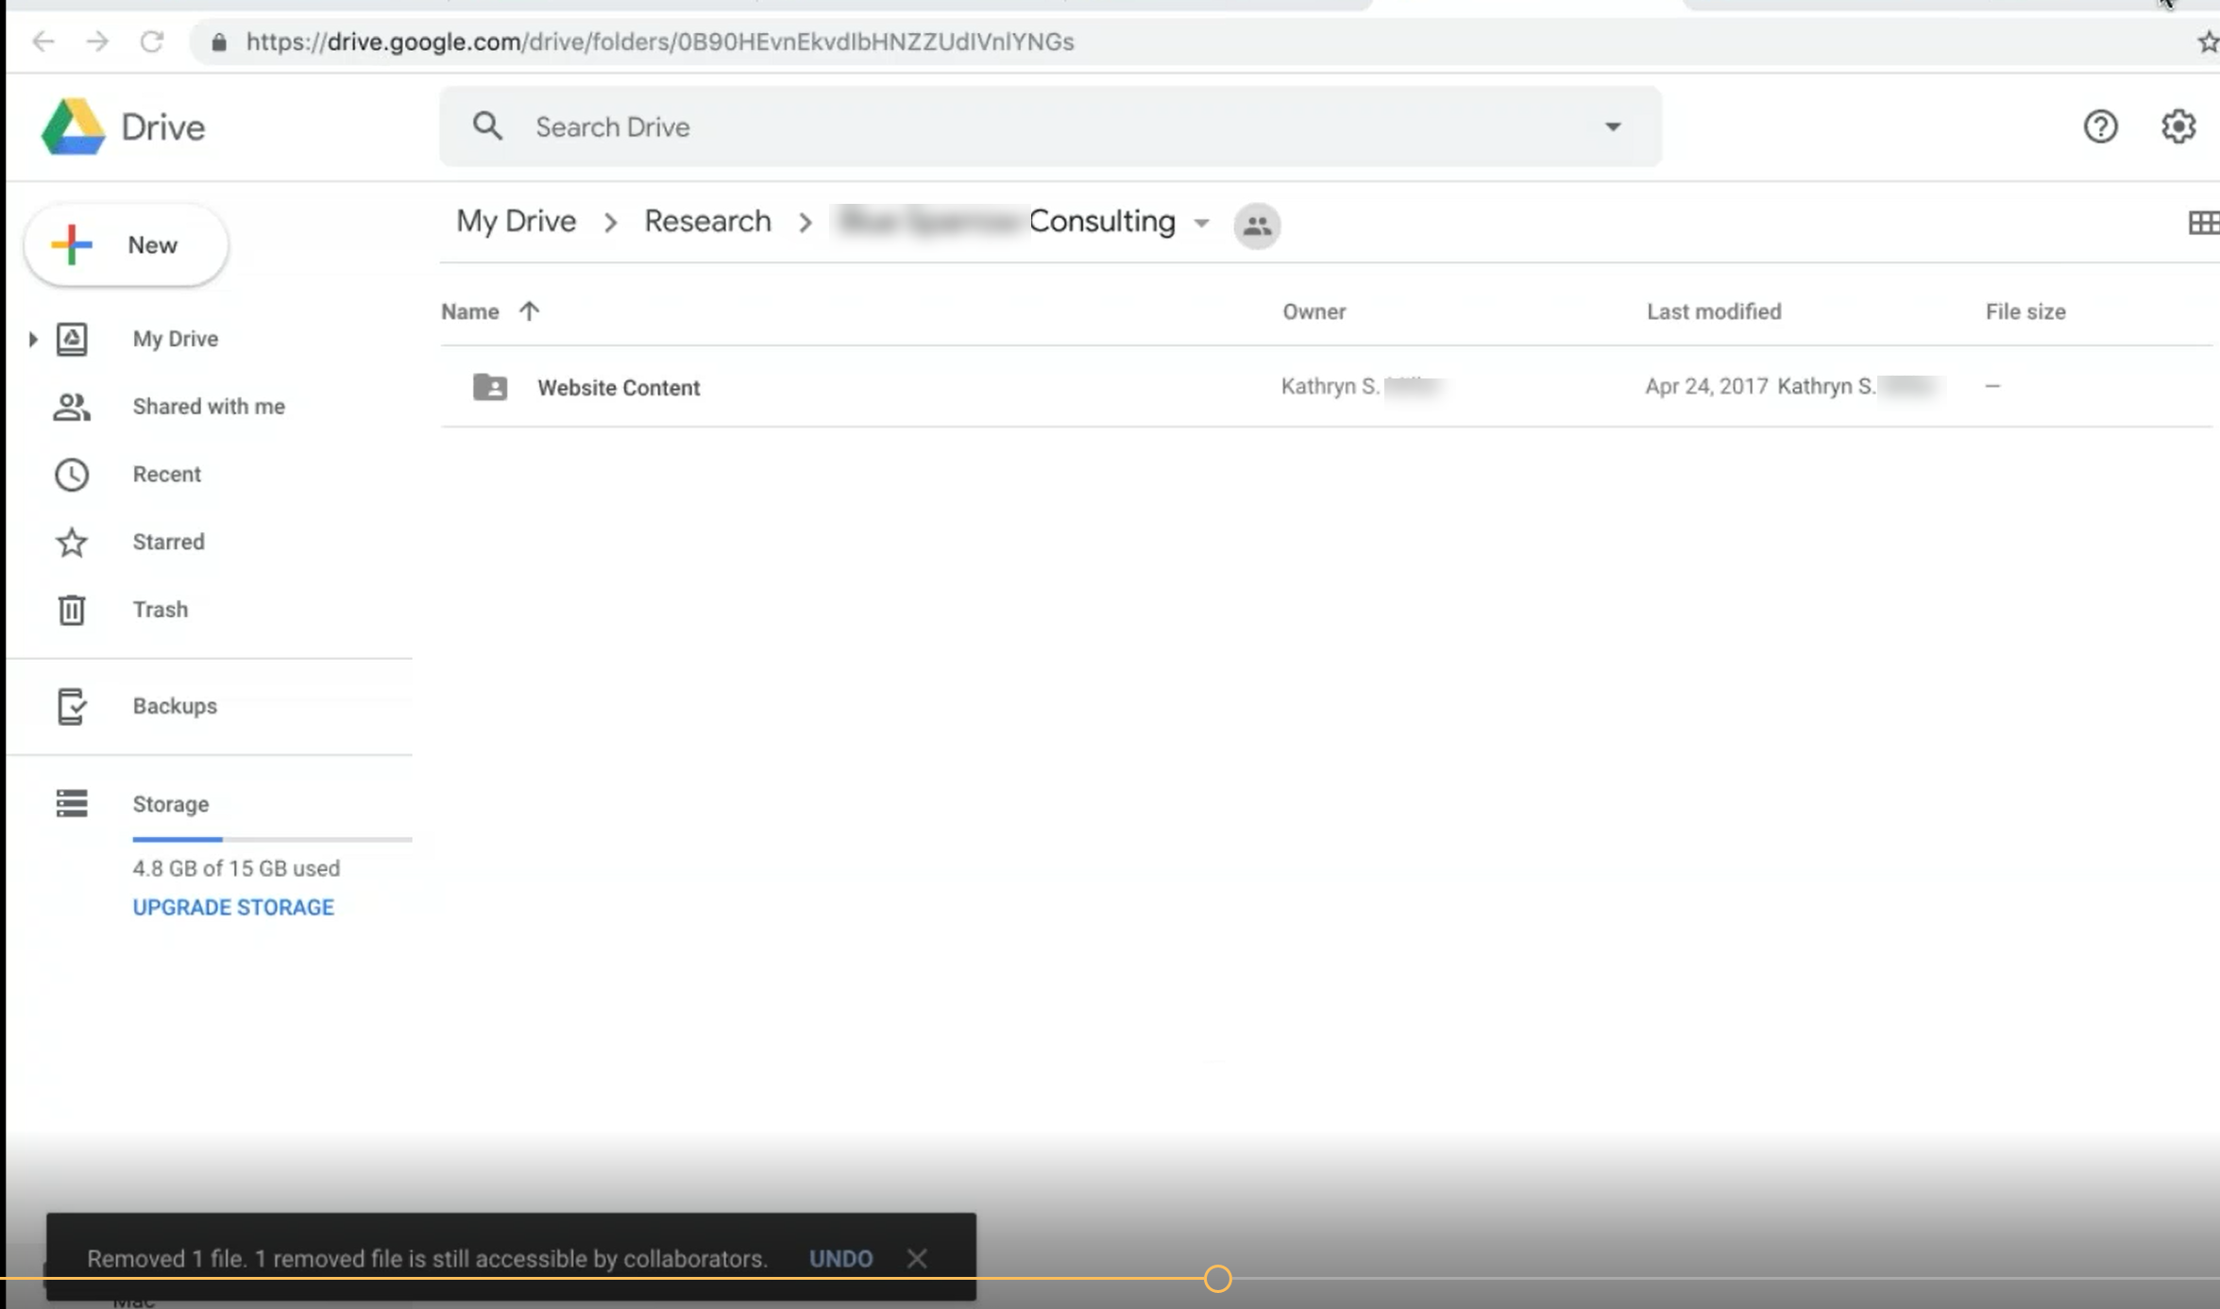View shared members icon next to Consulting
Screen dimensions: 2220x1309
tap(1257, 226)
